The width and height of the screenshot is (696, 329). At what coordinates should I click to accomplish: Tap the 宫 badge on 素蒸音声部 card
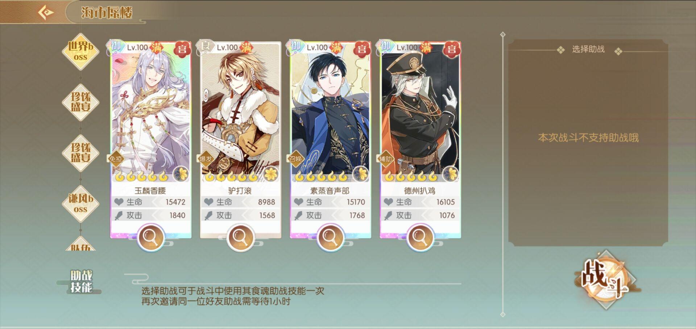tap(361, 49)
